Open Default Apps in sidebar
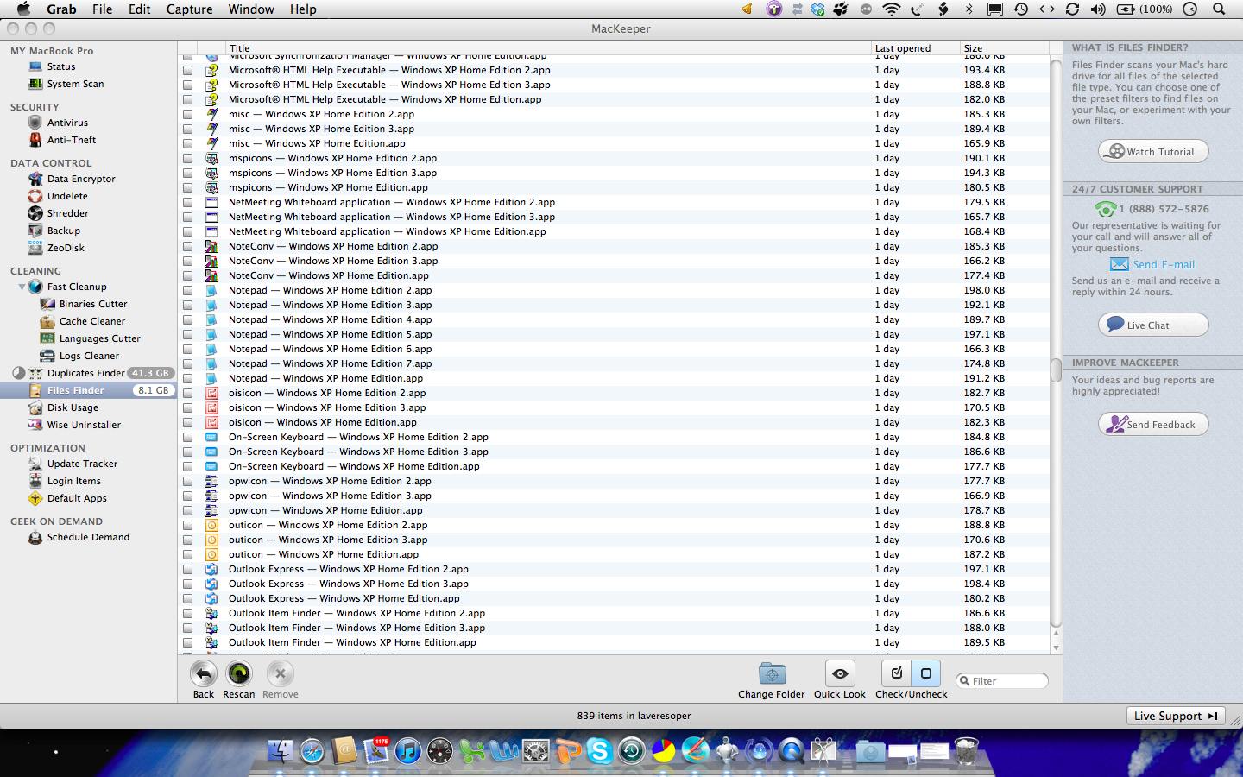Image resolution: width=1243 pixels, height=777 pixels. click(x=77, y=498)
